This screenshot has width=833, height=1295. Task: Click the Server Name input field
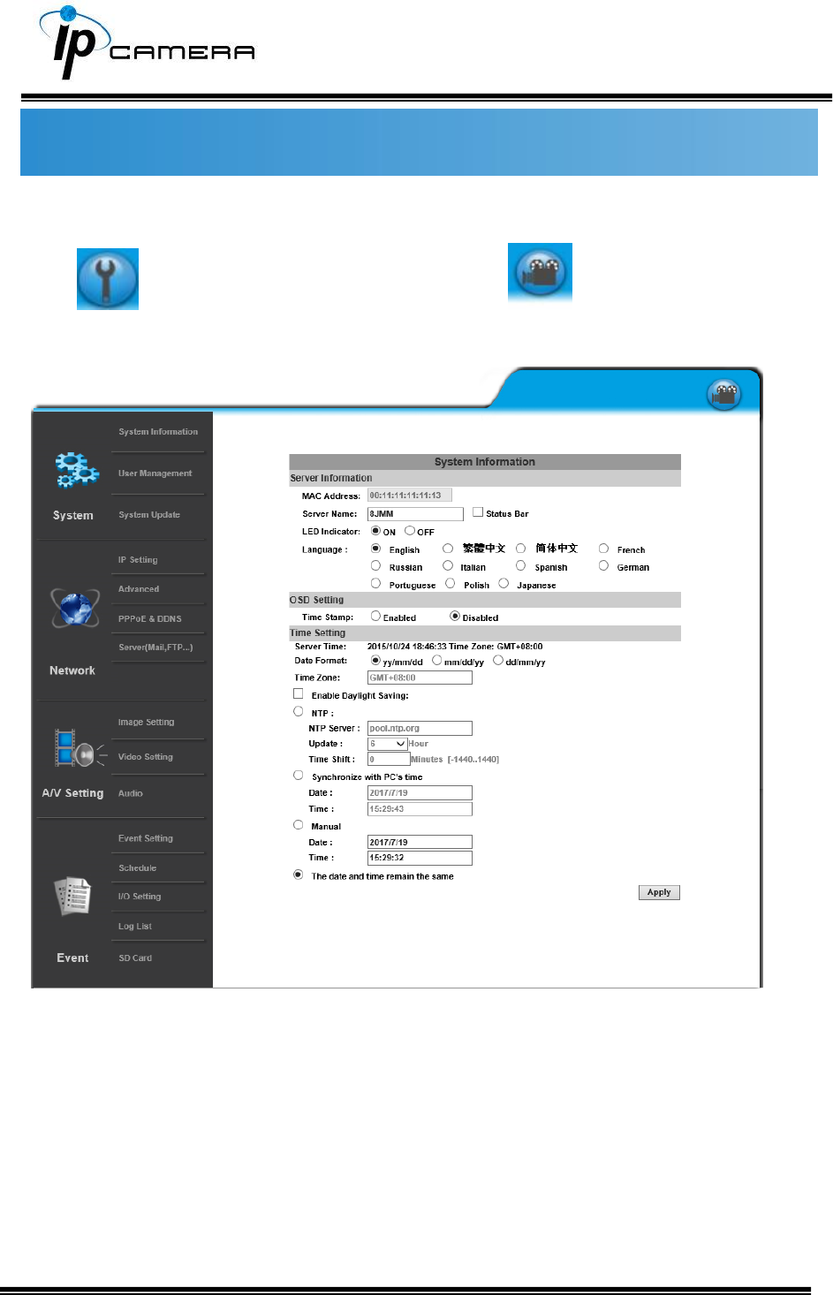[x=415, y=514]
